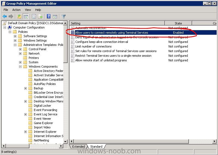This screenshot has height=155, width=218.
Task: Select Set rules for remote control setting
Action: coord(144,51)
